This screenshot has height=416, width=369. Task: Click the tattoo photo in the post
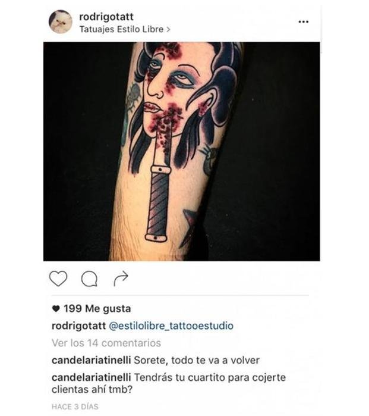click(x=182, y=152)
